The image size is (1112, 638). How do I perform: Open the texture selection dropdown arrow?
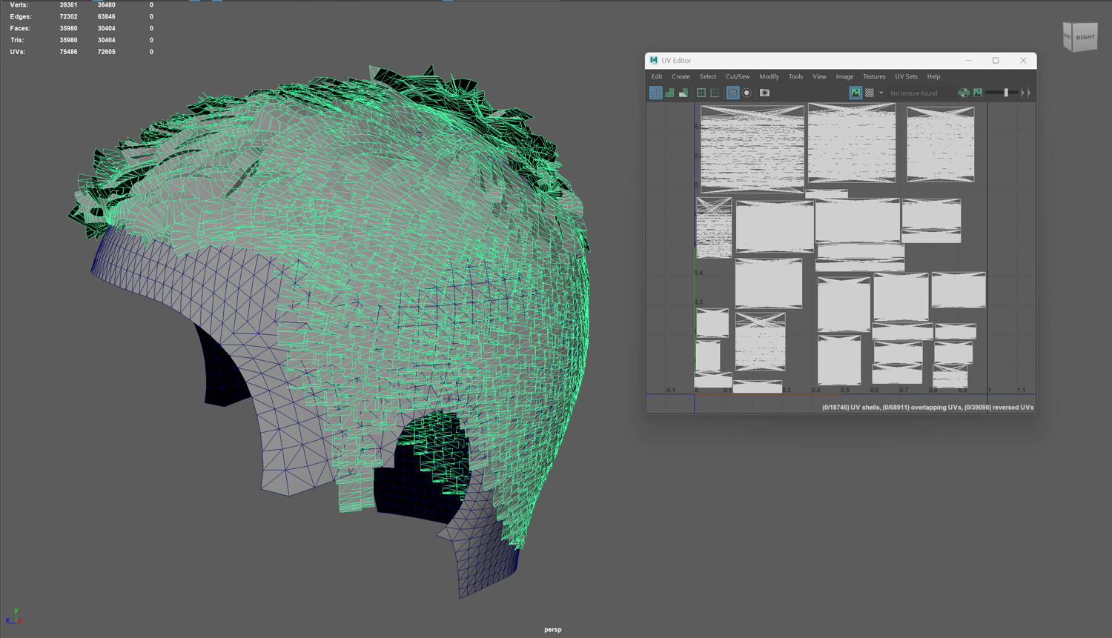(881, 93)
